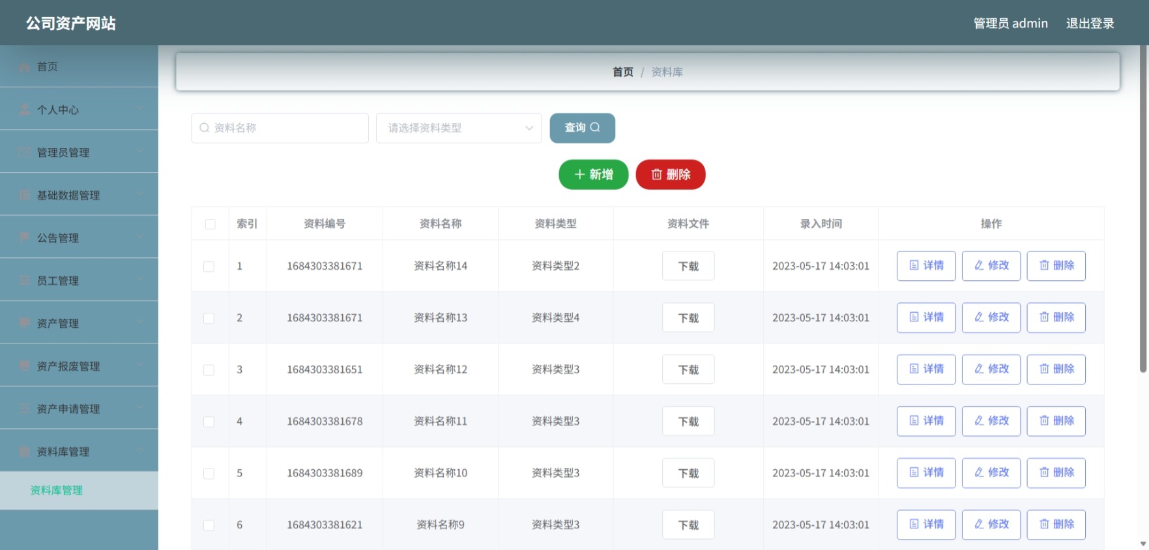Viewport: 1149px width, 550px height.
Task: Click 退出登录 in the top bar
Action: pos(1090,23)
